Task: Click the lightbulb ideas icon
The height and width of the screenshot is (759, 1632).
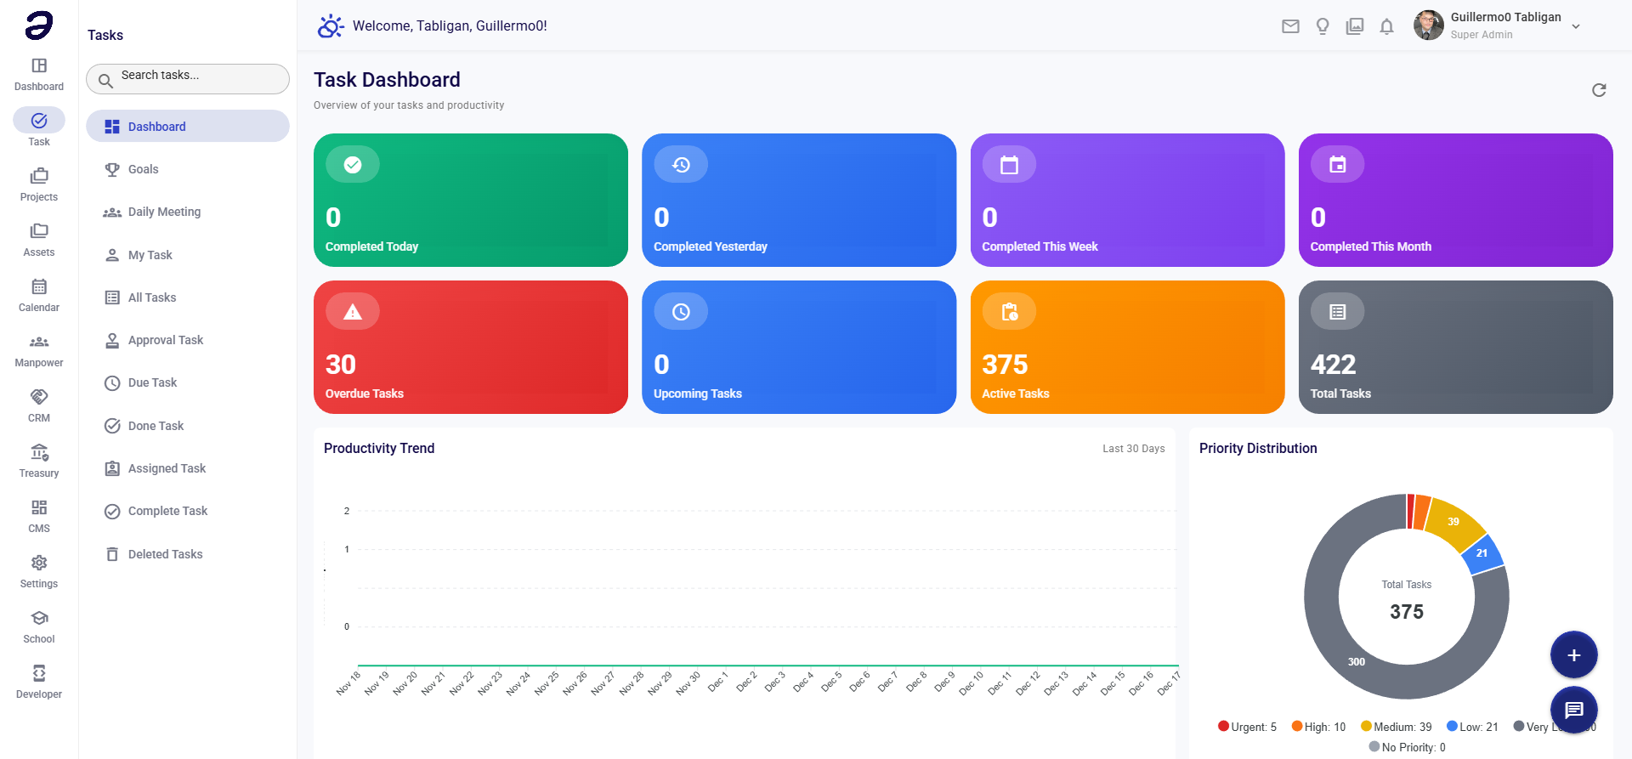Action: pyautogui.click(x=1323, y=26)
